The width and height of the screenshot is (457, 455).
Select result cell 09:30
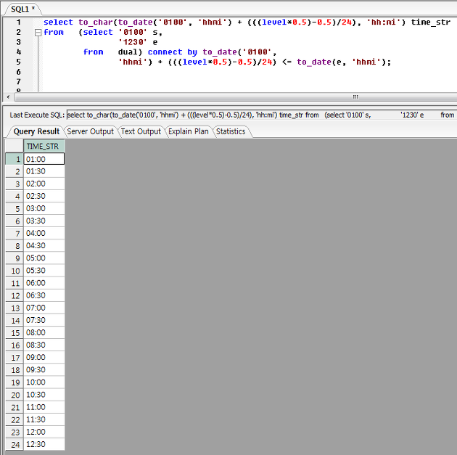44,370
